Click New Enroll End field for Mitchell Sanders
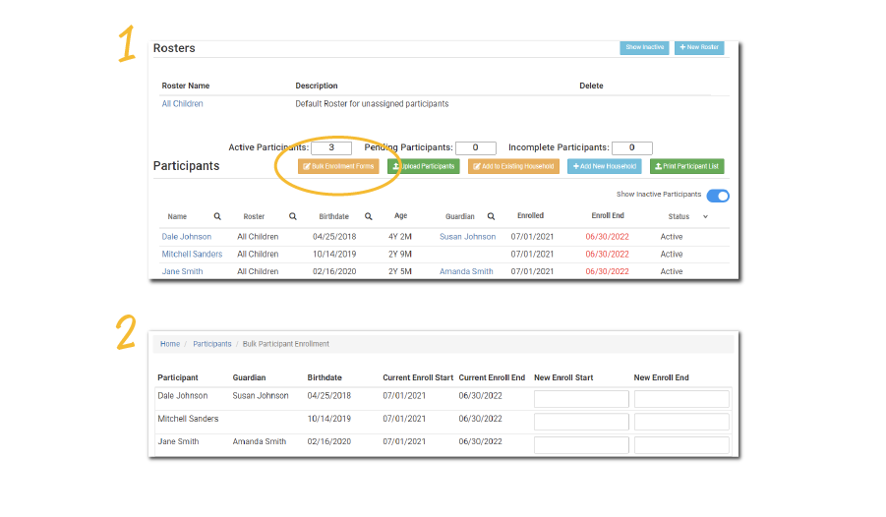Screen dimensions: 886x517 click(681, 422)
